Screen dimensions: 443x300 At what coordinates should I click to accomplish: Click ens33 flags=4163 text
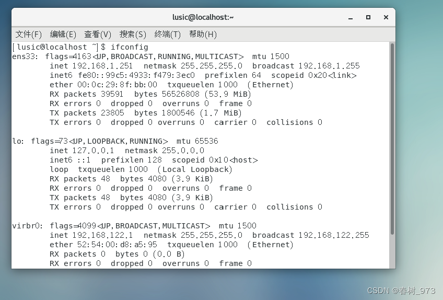pos(68,56)
